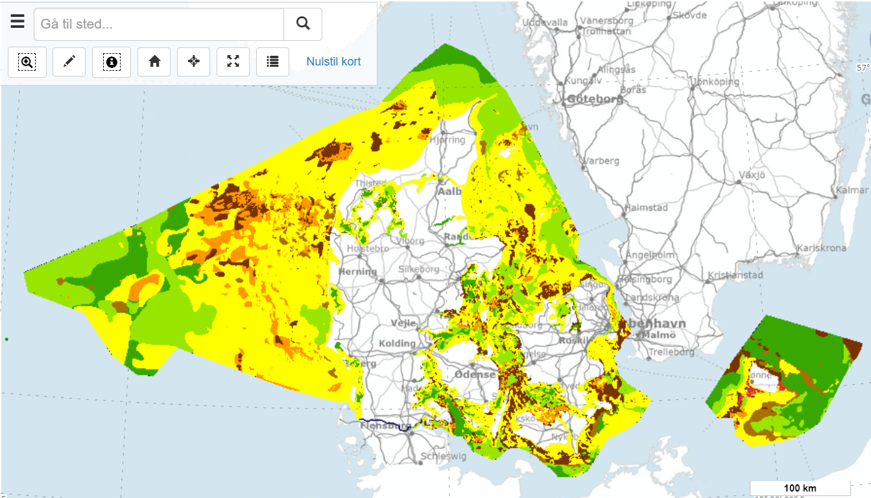Select the box info query tool
The height and width of the screenshot is (498, 871).
[x=112, y=62]
